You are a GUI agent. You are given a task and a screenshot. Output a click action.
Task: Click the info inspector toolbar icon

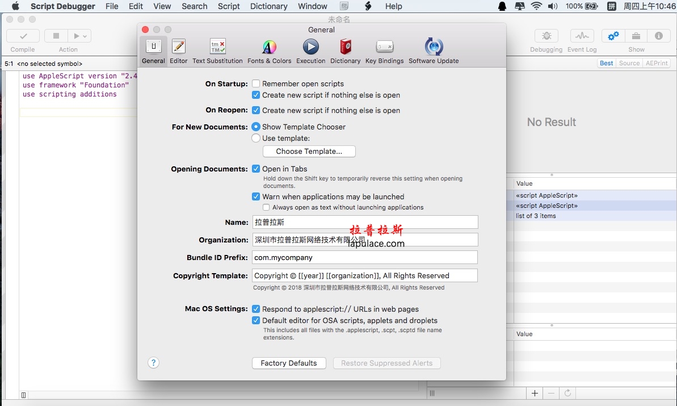659,36
